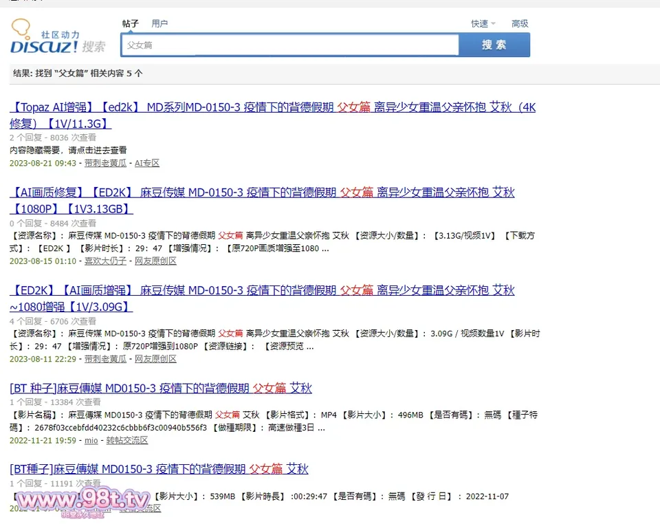Click the Discuz! logo icon
Viewport: 660px width, 524px height.
[x=58, y=36]
